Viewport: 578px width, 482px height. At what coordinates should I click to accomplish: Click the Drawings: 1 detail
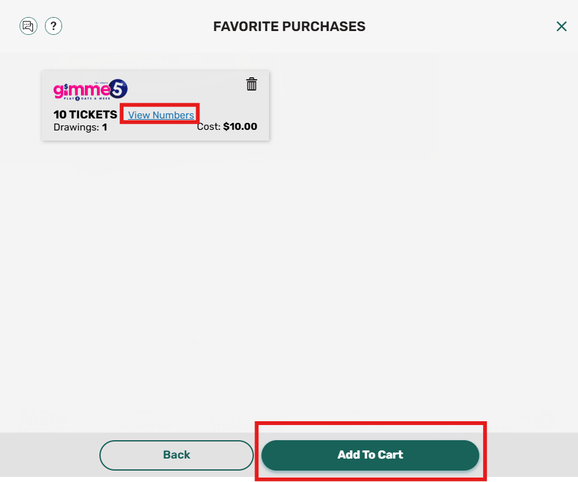pos(79,127)
